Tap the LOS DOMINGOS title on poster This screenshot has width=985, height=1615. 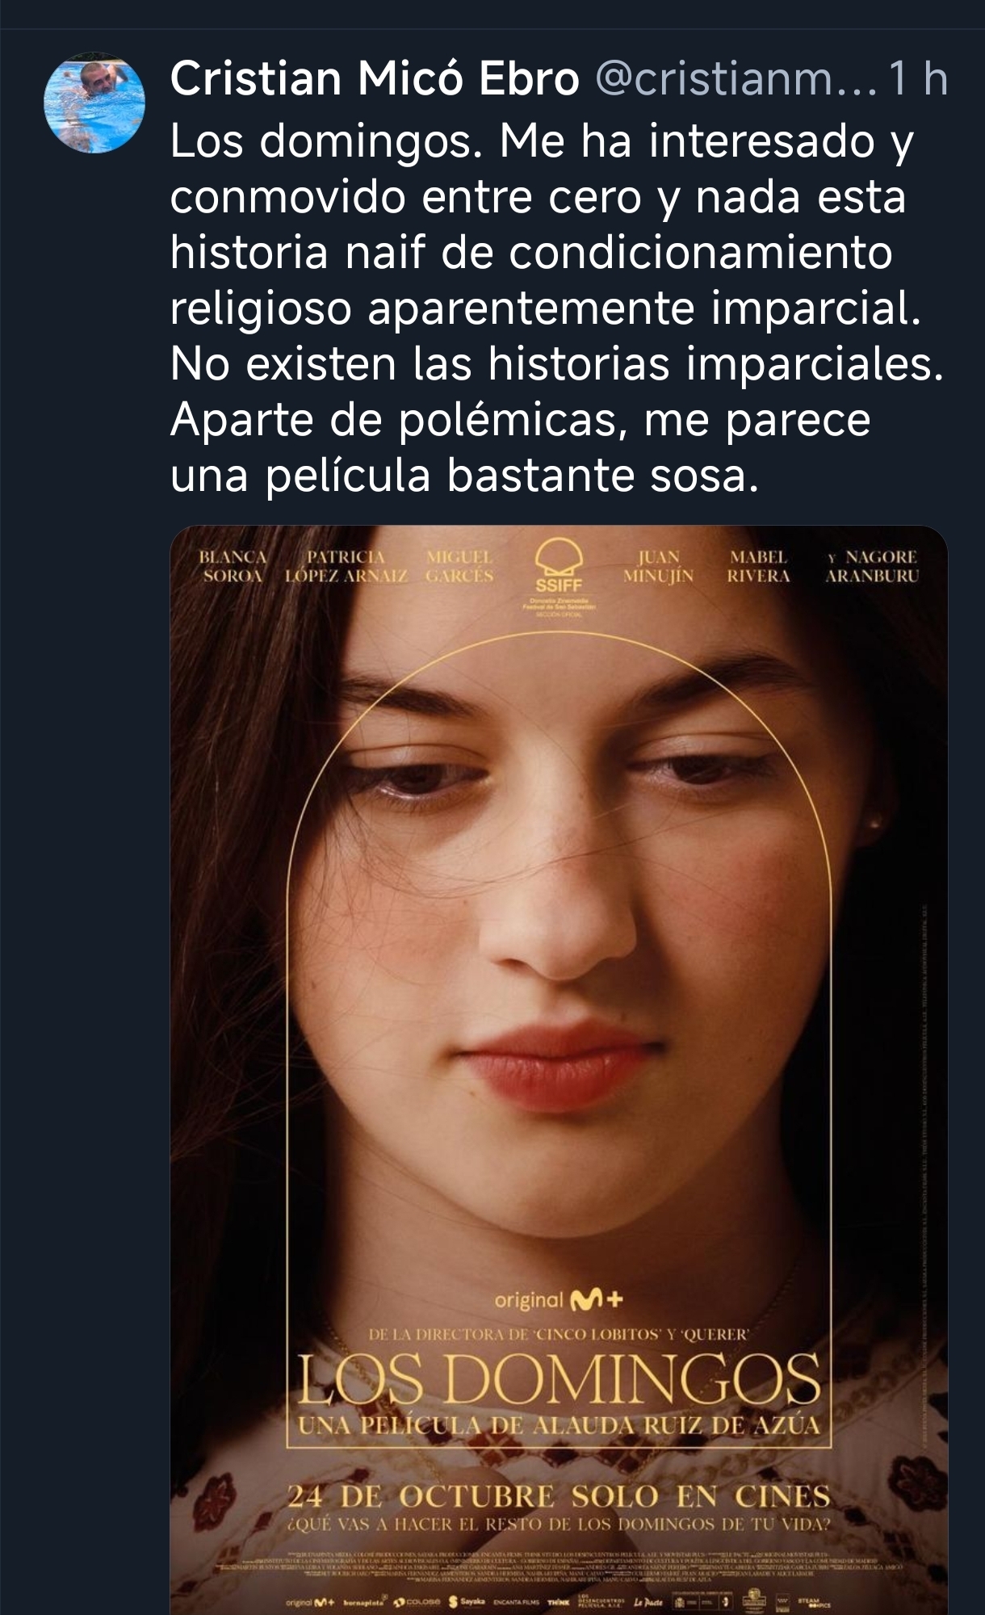click(x=559, y=1381)
